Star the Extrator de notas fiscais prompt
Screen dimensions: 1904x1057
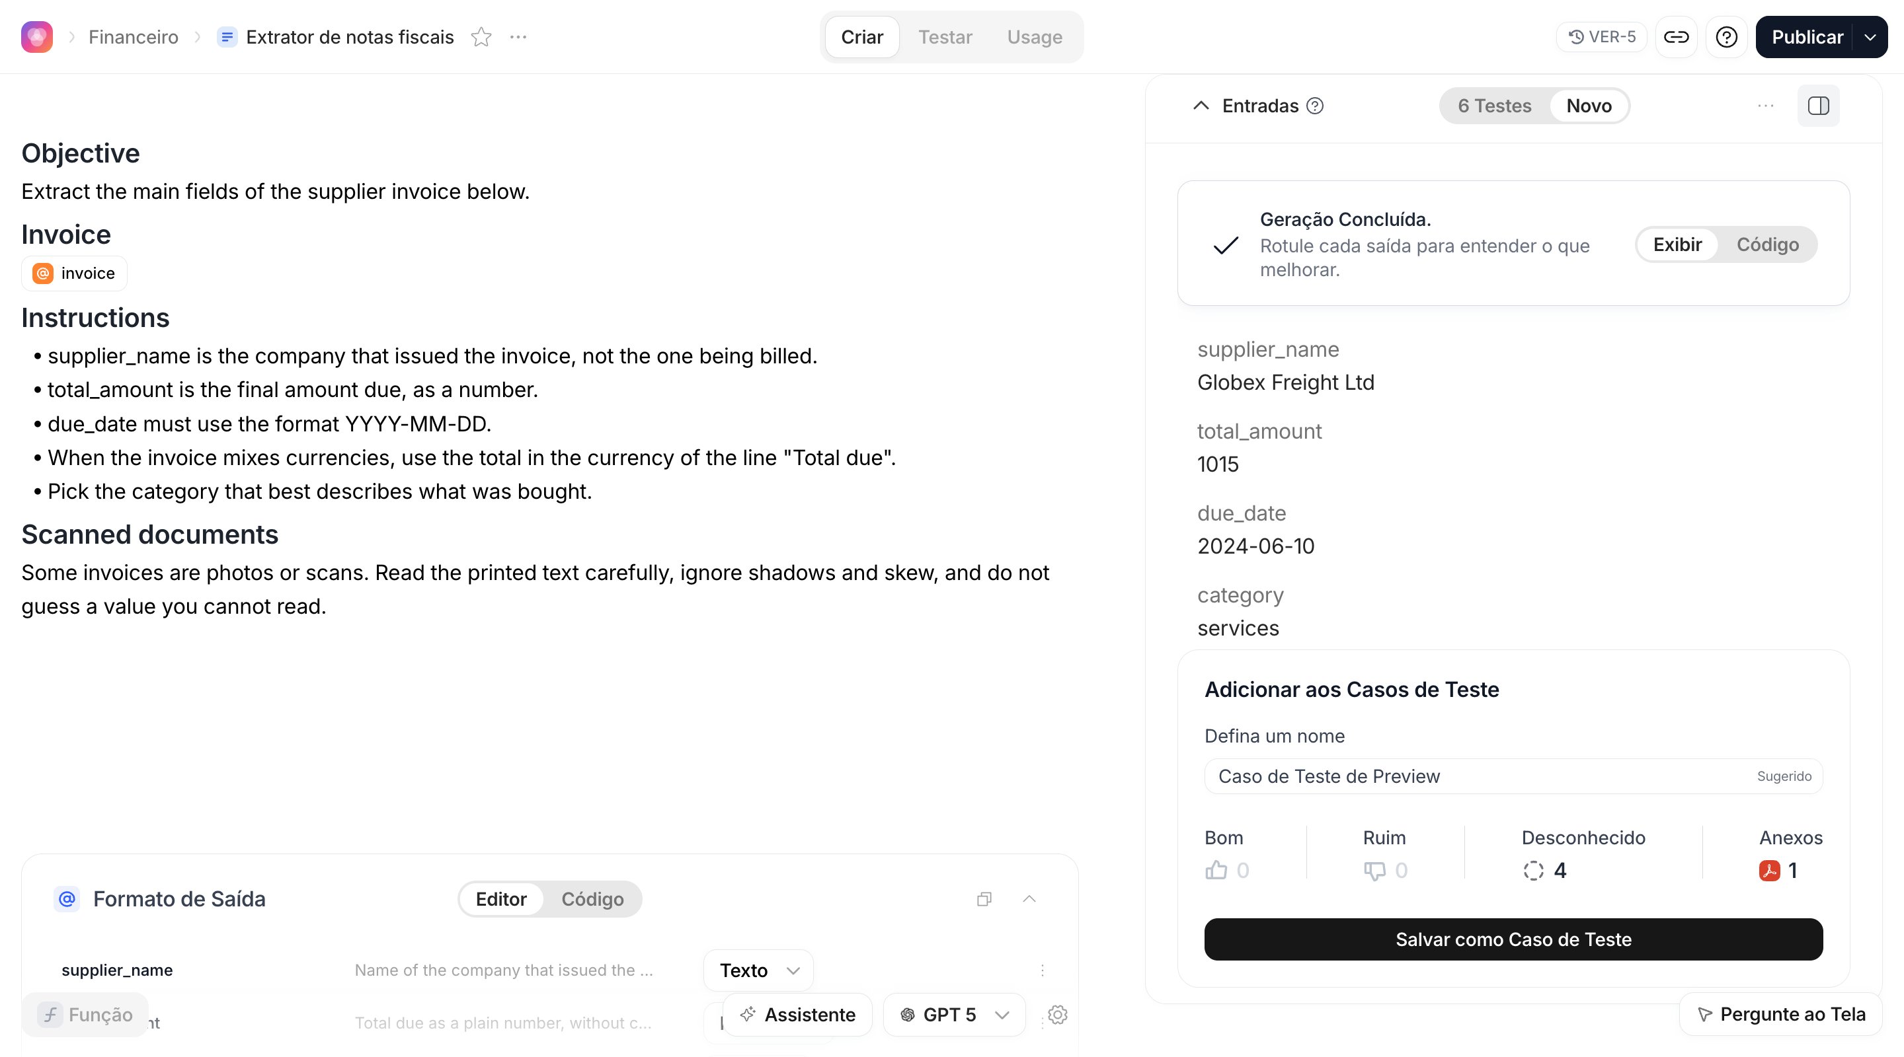pyautogui.click(x=481, y=37)
